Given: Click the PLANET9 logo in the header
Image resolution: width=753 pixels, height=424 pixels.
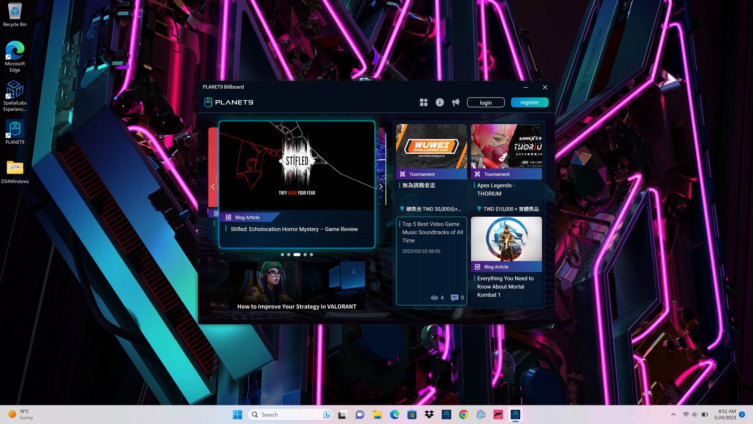Looking at the screenshot, I should [229, 102].
